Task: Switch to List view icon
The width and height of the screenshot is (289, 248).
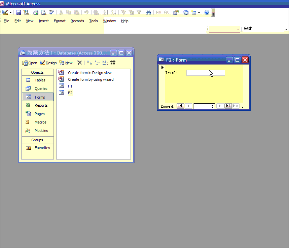Action: tap(105, 63)
